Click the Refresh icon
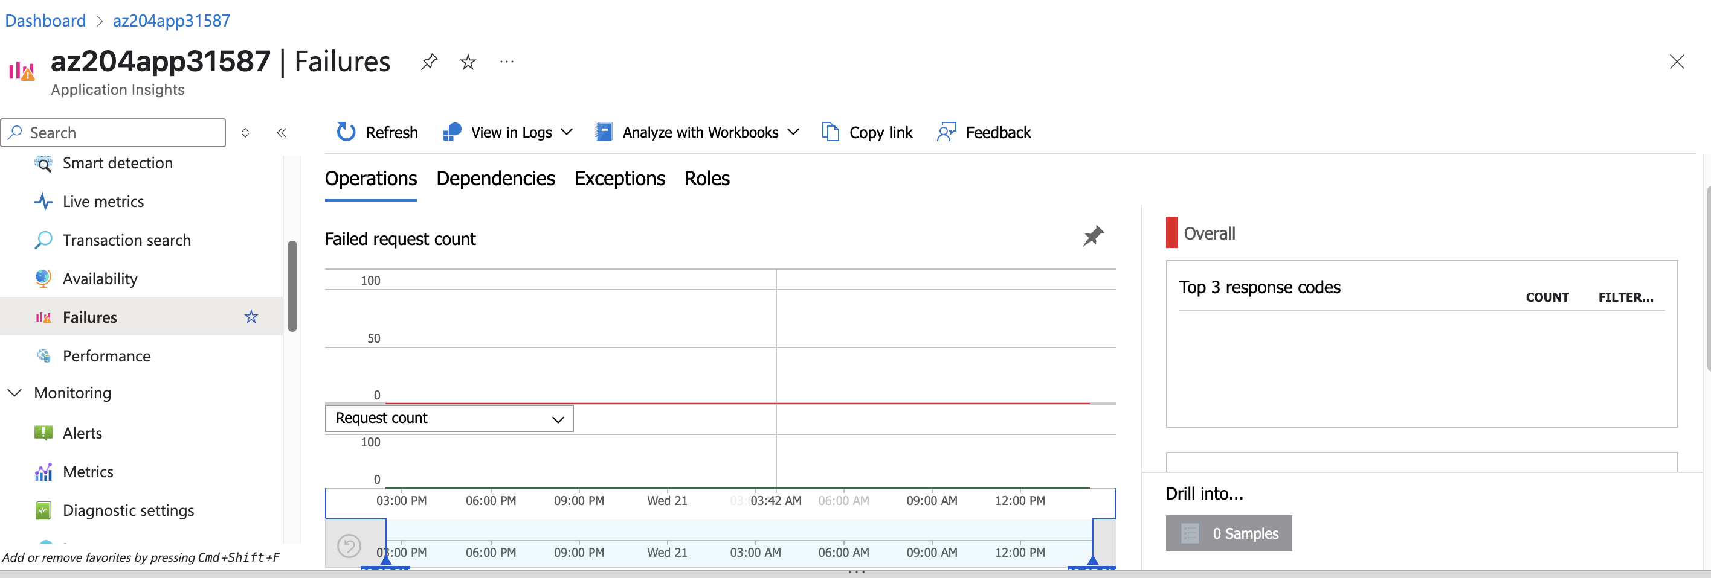This screenshot has width=1711, height=578. pos(346,132)
